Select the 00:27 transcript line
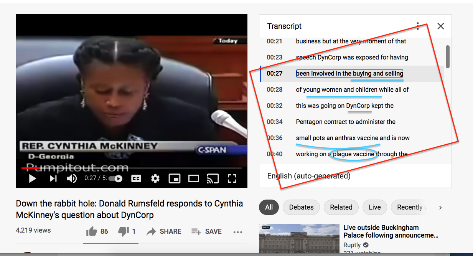The image size is (473, 256). (x=352, y=74)
